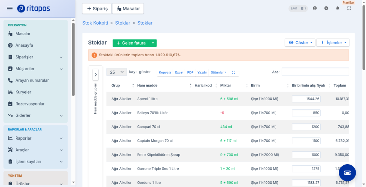This screenshot has height=187, width=366.
Task: Edit Campari 70 cl price field
Action: tap(306, 127)
